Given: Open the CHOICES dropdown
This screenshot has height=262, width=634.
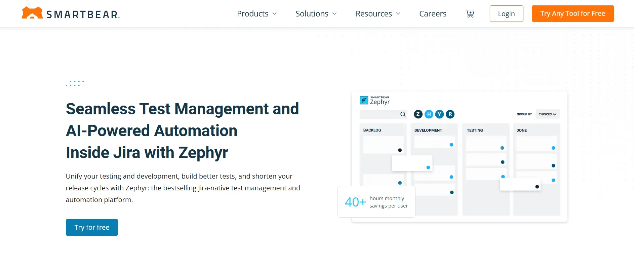Looking at the screenshot, I should [548, 114].
